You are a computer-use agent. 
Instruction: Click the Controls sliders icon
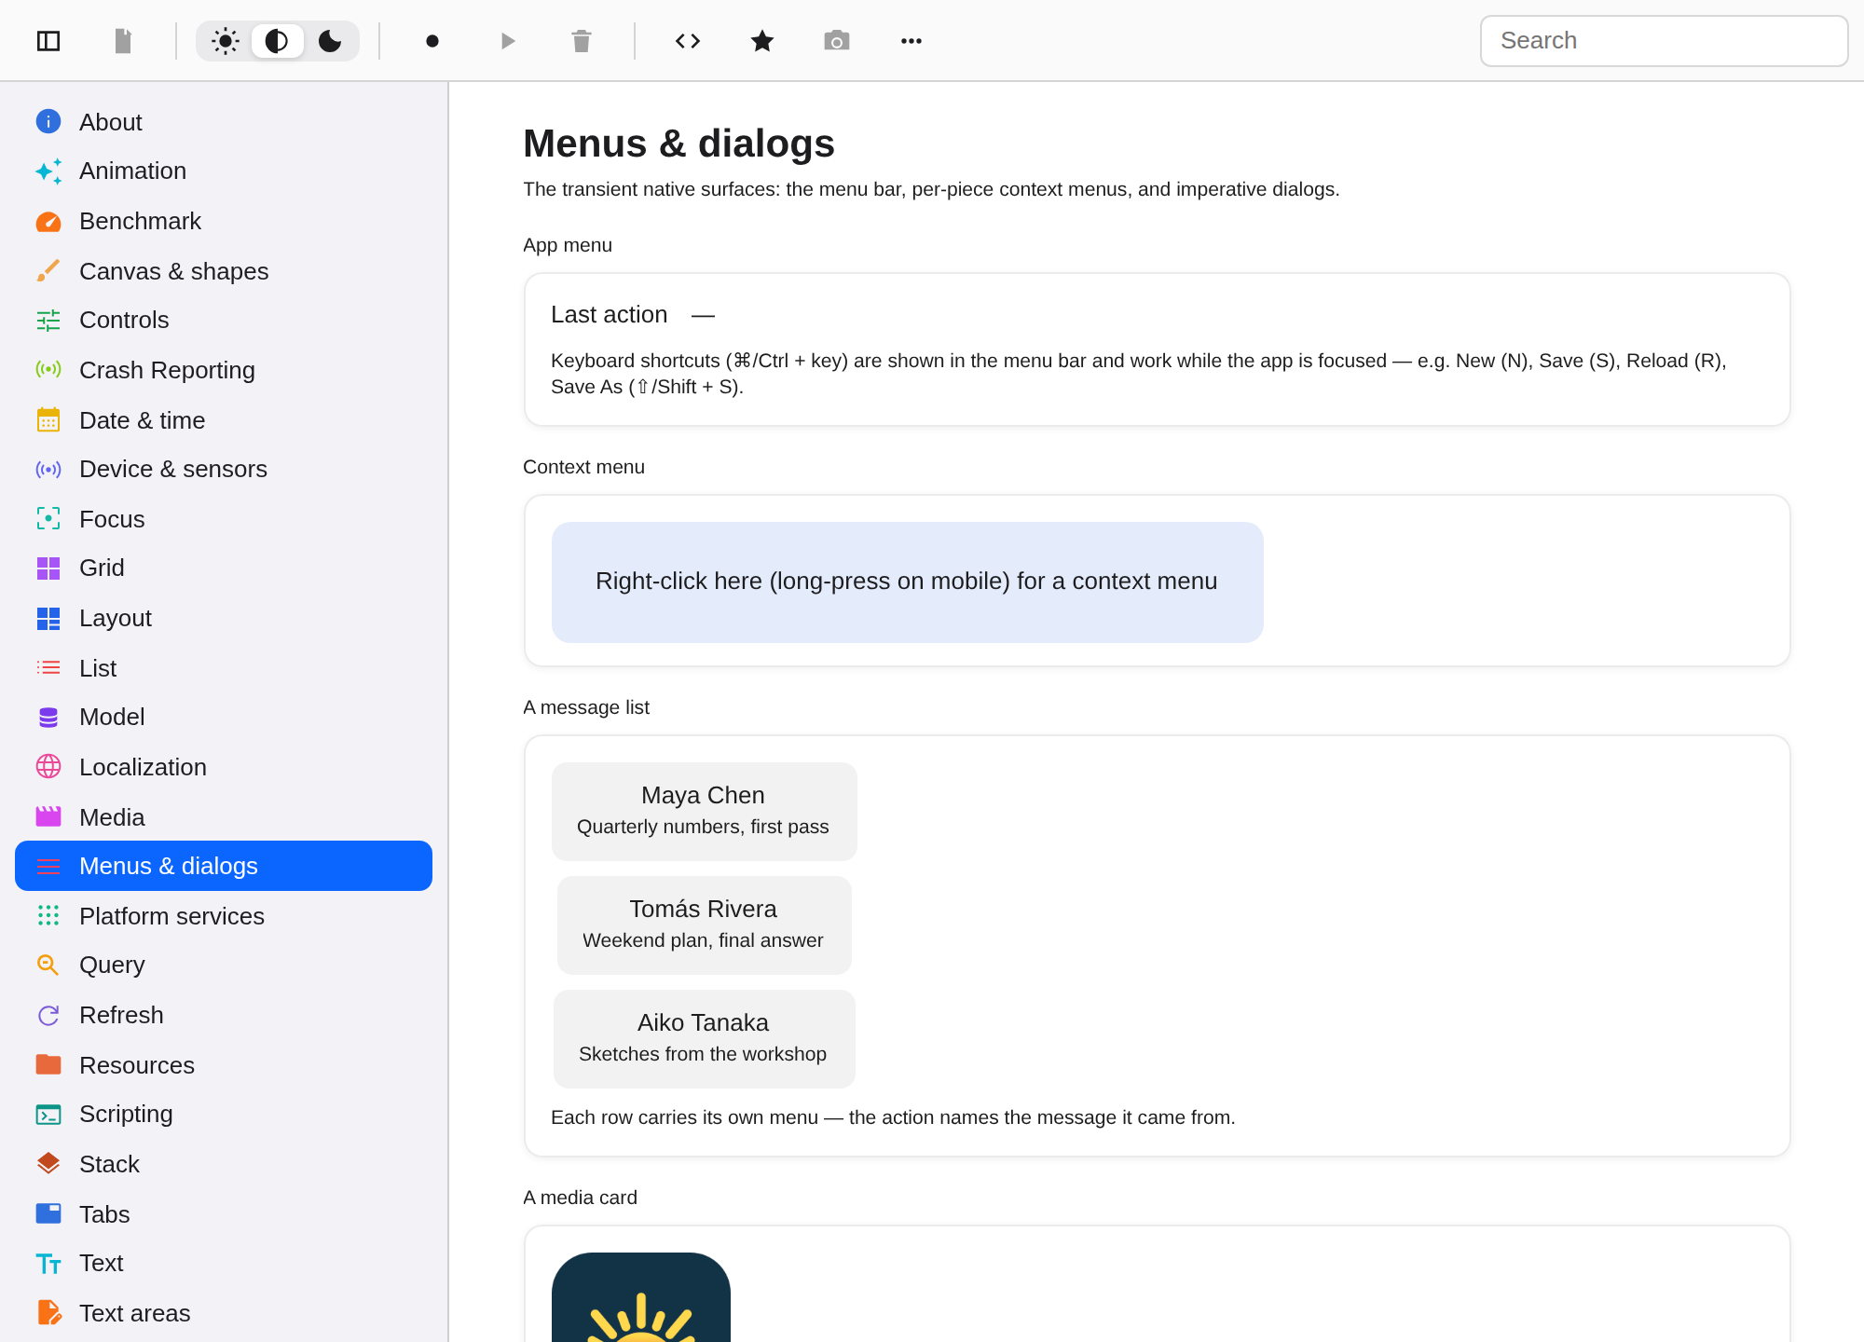point(48,321)
